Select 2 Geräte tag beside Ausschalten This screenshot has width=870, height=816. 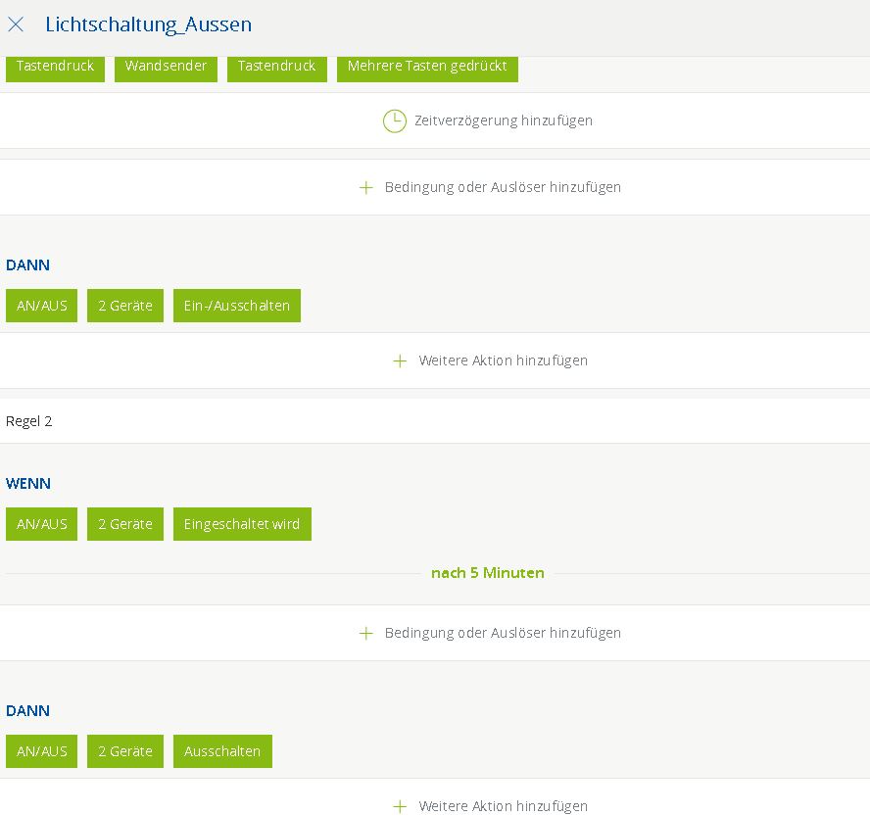(125, 751)
